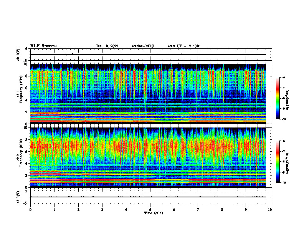Click the ch.1 spectrogram panel
304x235 pixels.
(x=148, y=94)
